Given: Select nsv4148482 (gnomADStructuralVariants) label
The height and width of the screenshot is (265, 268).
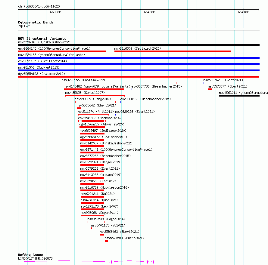Looking at the screenshot, I should [97, 86].
